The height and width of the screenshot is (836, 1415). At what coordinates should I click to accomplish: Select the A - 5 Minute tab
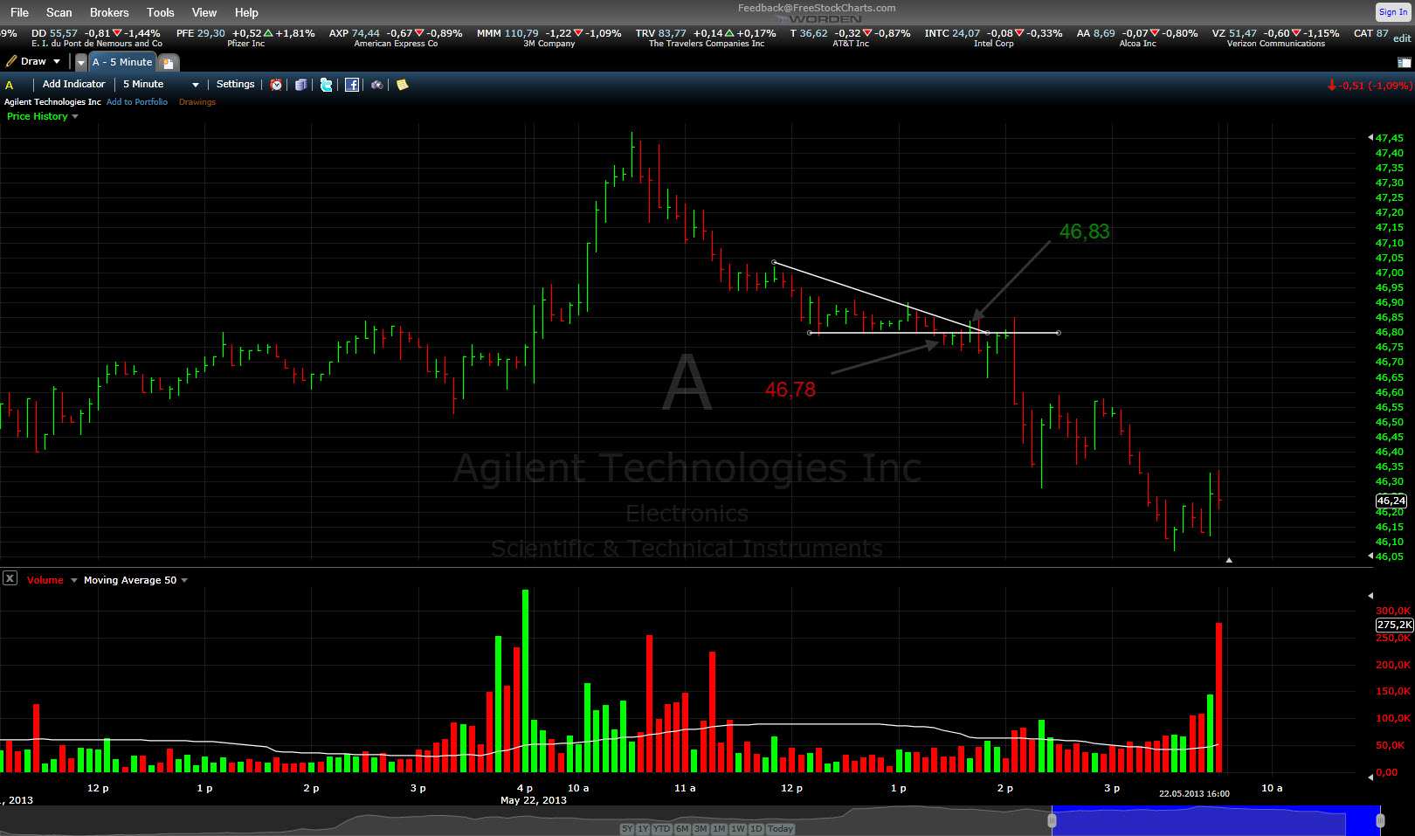point(122,62)
